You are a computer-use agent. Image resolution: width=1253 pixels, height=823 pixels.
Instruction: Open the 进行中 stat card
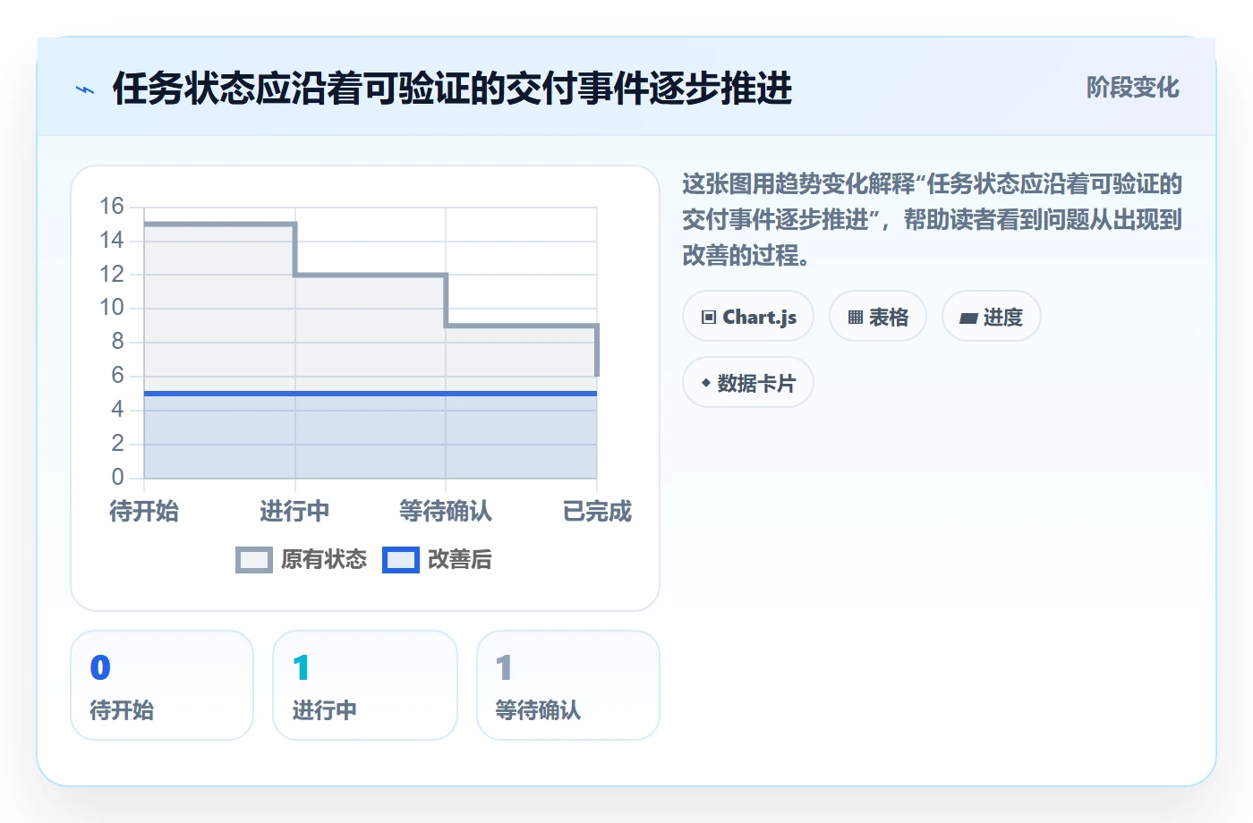[365, 686]
